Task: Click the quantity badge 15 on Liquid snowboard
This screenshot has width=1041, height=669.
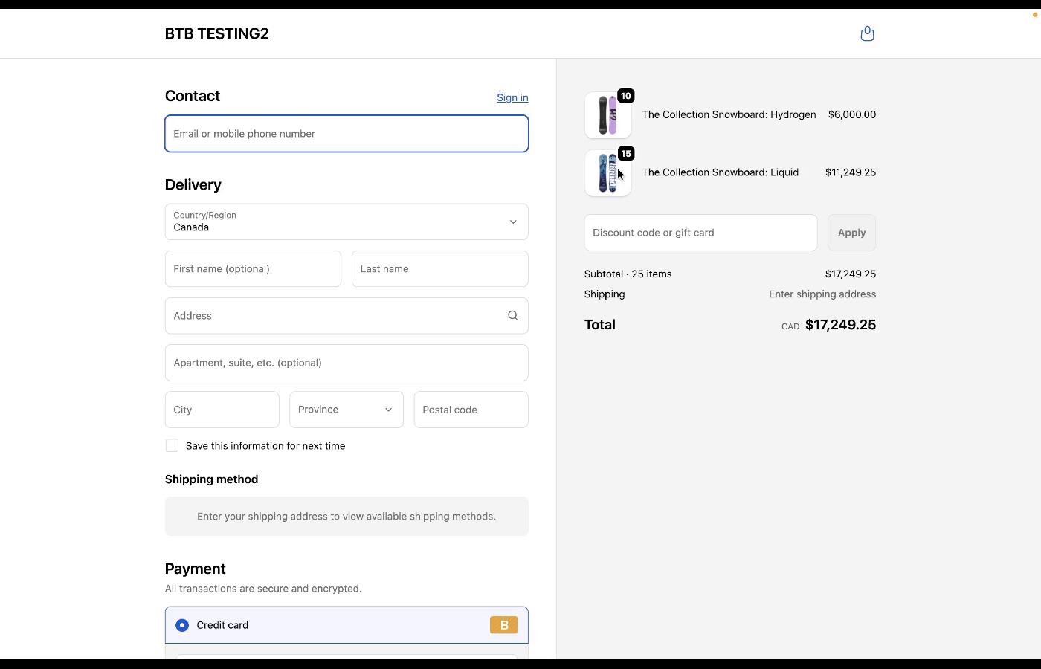Action: [626, 154]
